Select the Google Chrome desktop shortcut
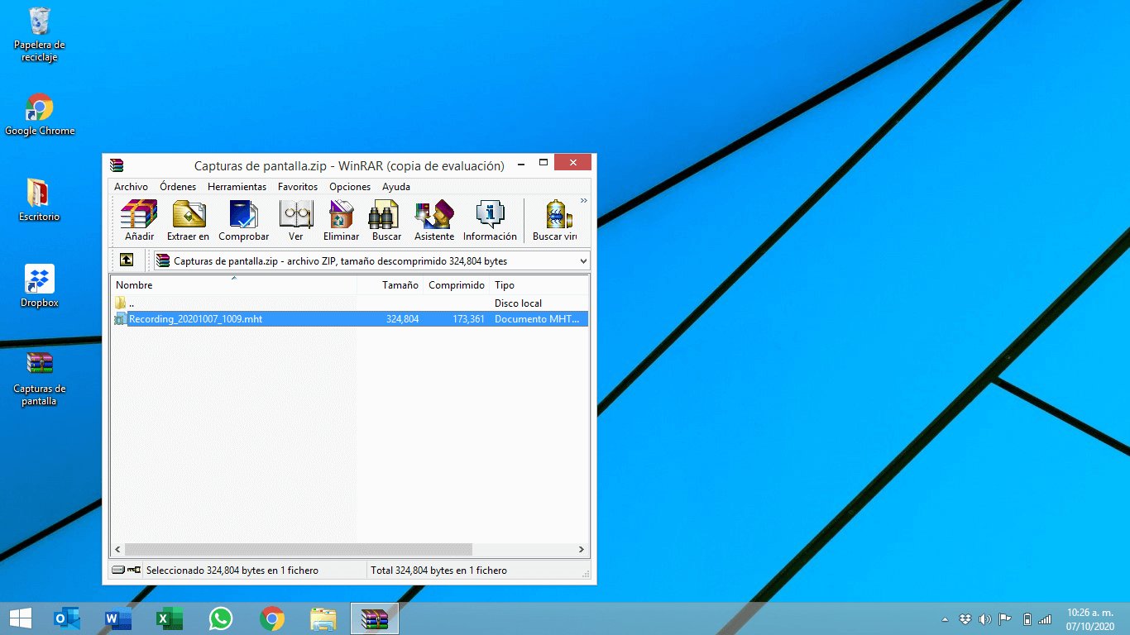 coord(40,114)
